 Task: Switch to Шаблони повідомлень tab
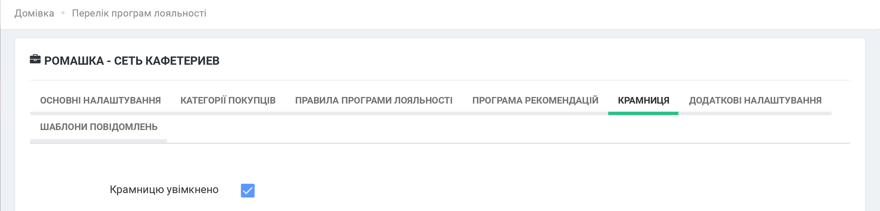click(99, 127)
